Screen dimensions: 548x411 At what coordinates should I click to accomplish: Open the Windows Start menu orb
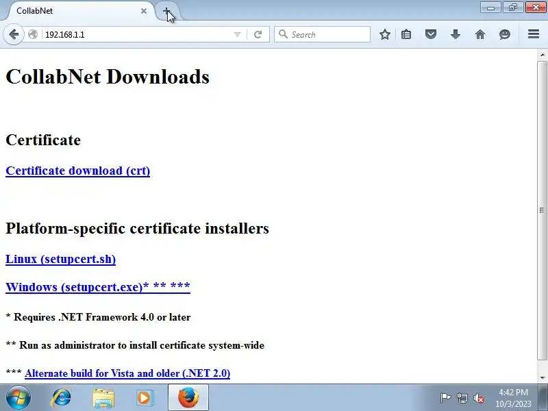point(18,398)
